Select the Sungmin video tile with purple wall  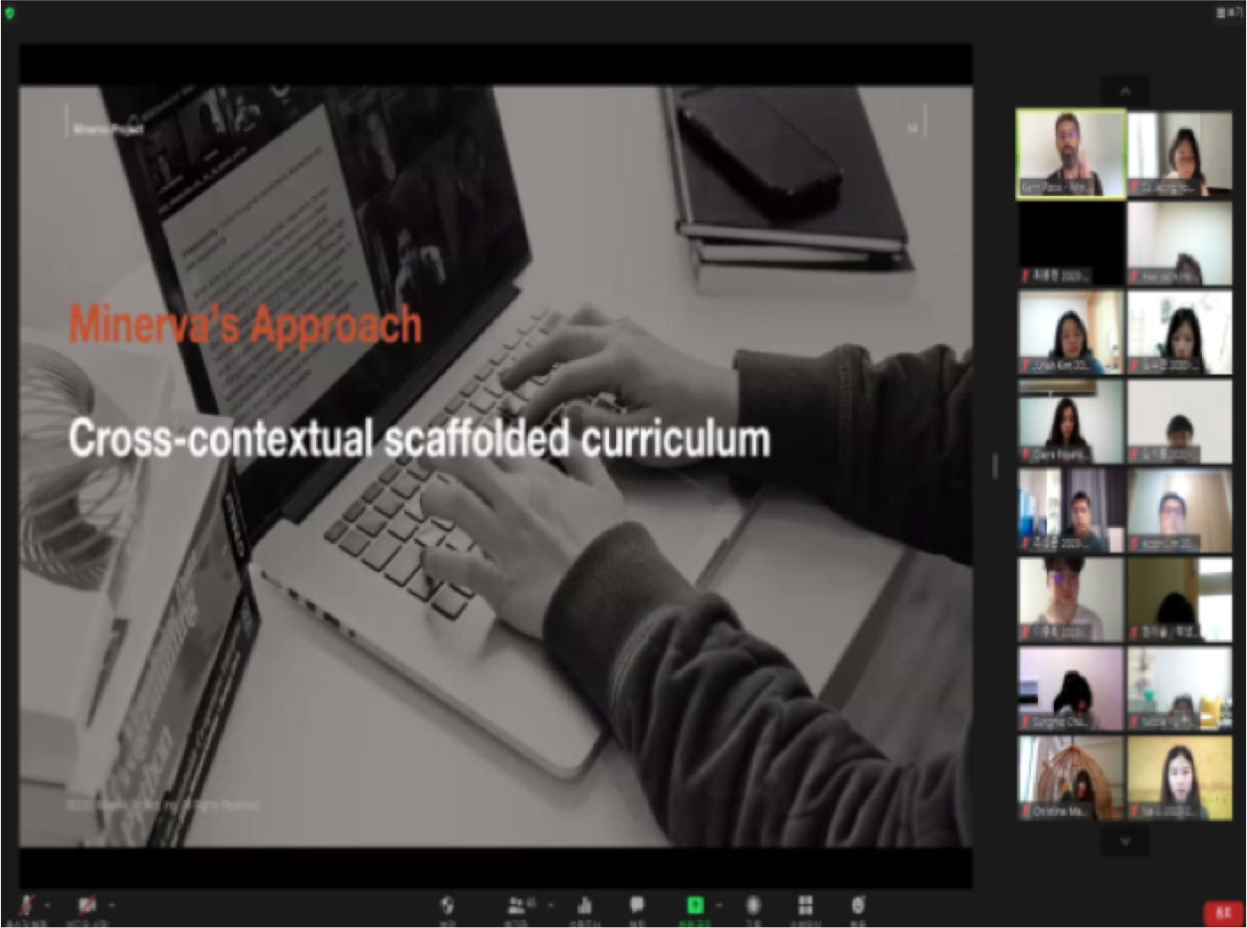(x=1071, y=689)
